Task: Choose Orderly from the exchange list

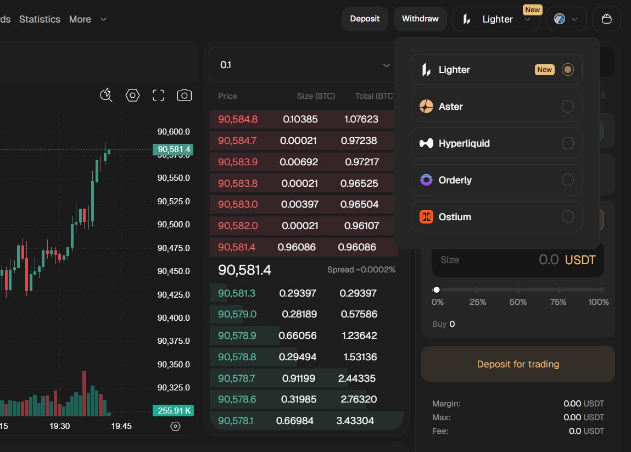Action: point(496,180)
